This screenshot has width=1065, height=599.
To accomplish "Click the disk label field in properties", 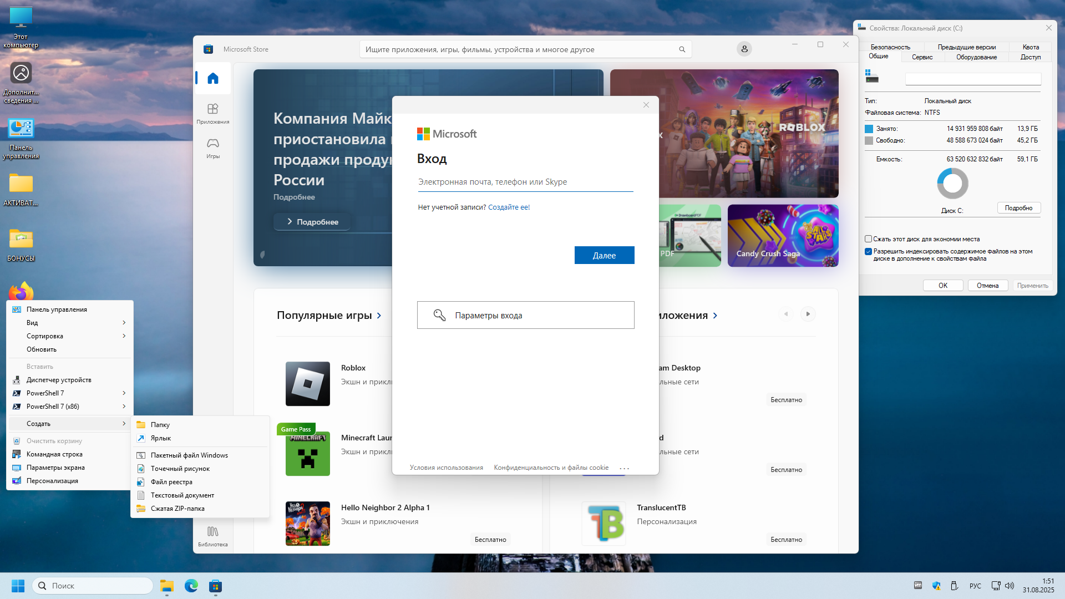I will tap(973, 79).
